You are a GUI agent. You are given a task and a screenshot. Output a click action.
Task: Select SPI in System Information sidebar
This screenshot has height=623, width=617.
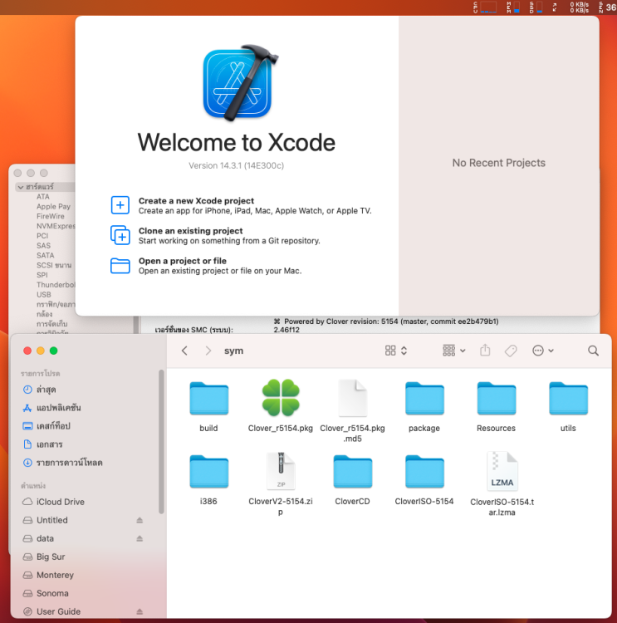coord(42,275)
